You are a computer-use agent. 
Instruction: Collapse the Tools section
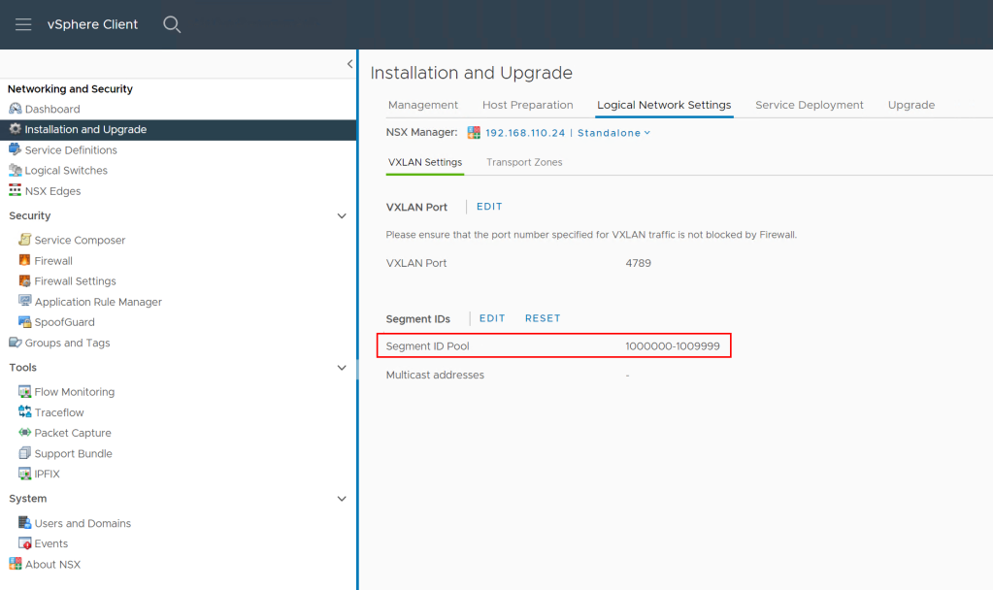click(341, 368)
